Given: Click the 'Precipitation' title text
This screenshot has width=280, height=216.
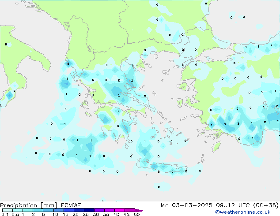Looking at the screenshot, I should (19, 205).
